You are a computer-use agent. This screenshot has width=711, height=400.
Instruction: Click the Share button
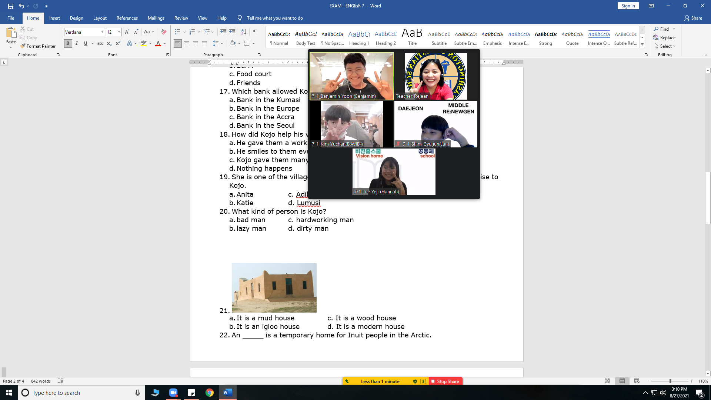(693, 18)
